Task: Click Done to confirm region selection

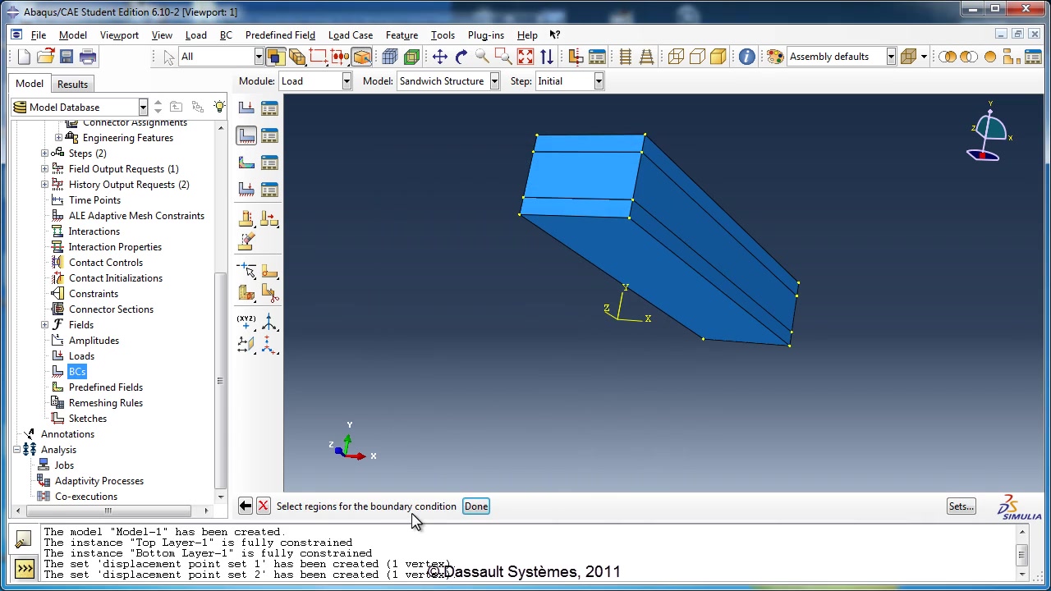Action: pyautogui.click(x=476, y=506)
